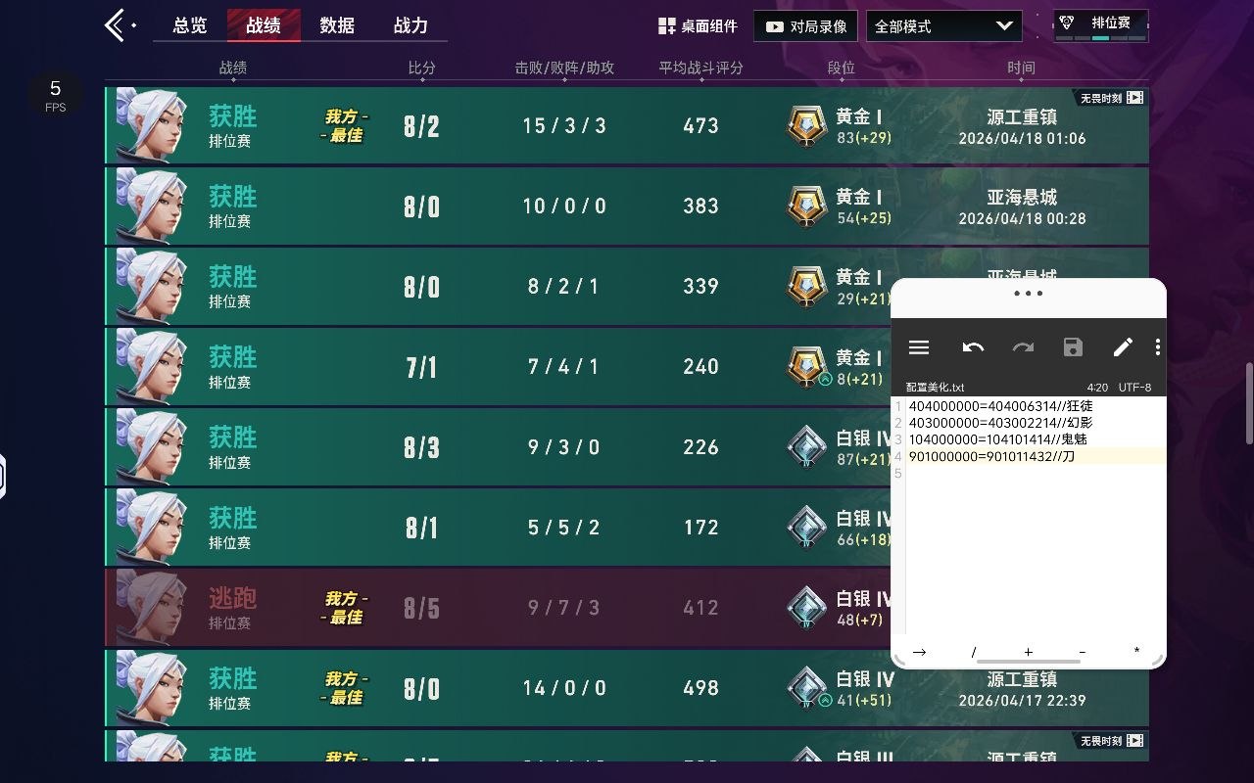1254x783 pixels.
Task: Open the 对局录像 replay button
Action: [x=806, y=26]
